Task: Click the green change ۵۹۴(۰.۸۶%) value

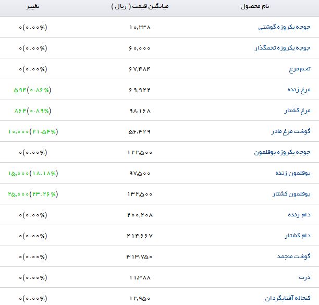Action: pyautogui.click(x=32, y=90)
